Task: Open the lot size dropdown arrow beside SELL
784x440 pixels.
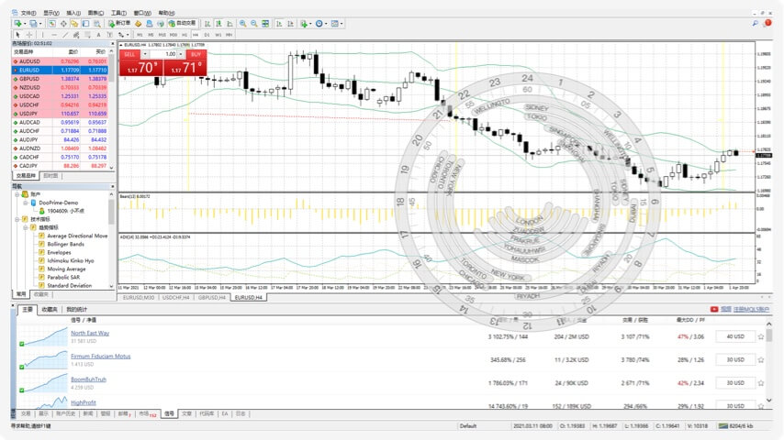Action: [x=145, y=55]
